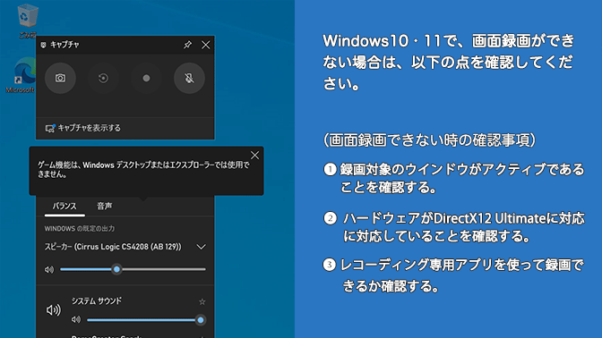Image resolution: width=602 pixels, height=338 pixels.
Task: Expand the speaker output device dropdown
Action: click(202, 247)
